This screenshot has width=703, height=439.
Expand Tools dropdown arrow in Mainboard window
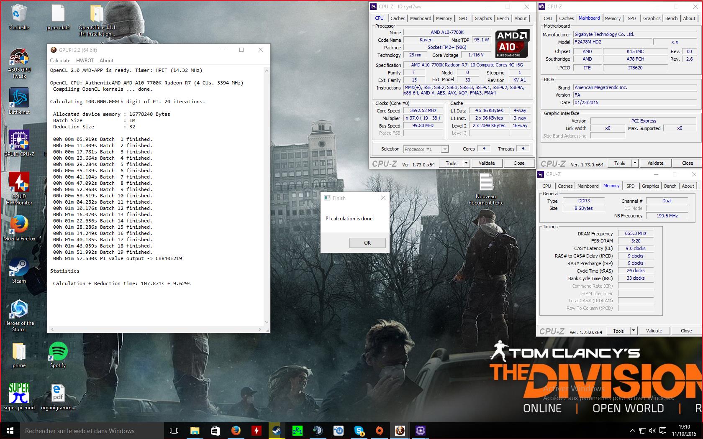(x=635, y=163)
